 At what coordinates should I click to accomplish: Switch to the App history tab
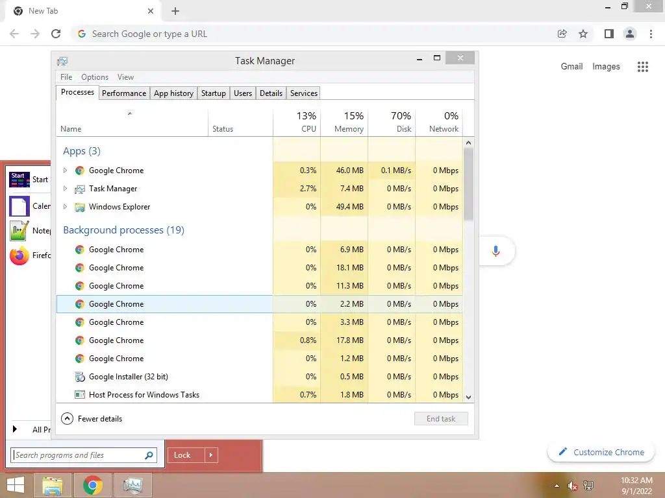click(x=173, y=93)
